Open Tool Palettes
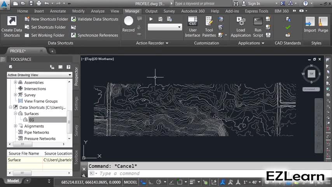The image size is (332, 187). pos(209,21)
